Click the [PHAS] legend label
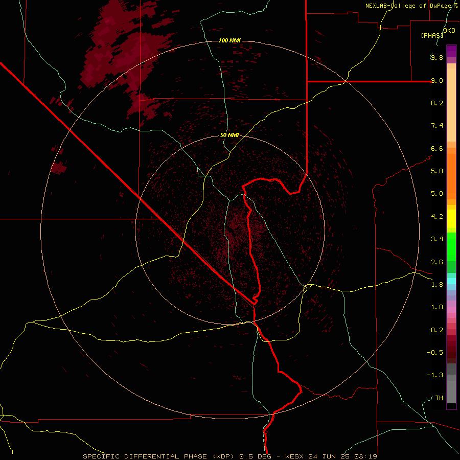Image resolution: width=460 pixels, height=460 pixels. [432, 35]
